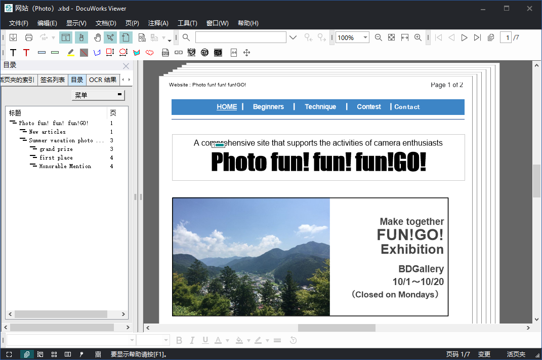This screenshot has height=360, width=542.
Task: Toggle the info view panel button
Action: (66, 37)
